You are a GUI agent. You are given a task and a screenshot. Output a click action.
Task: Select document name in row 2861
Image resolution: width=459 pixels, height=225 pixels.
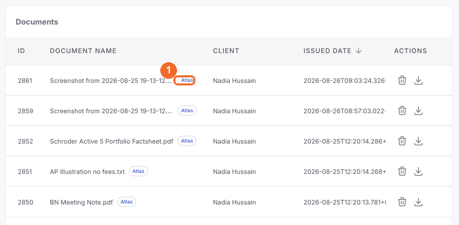click(111, 80)
